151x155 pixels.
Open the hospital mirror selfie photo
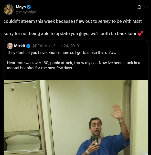[76, 117]
